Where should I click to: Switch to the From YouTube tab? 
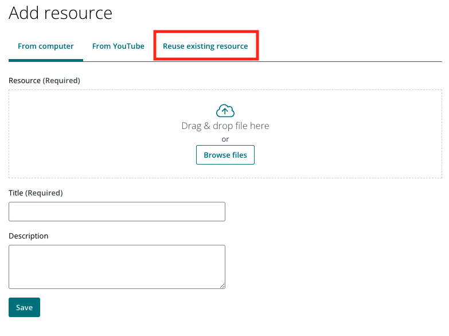[x=118, y=46]
